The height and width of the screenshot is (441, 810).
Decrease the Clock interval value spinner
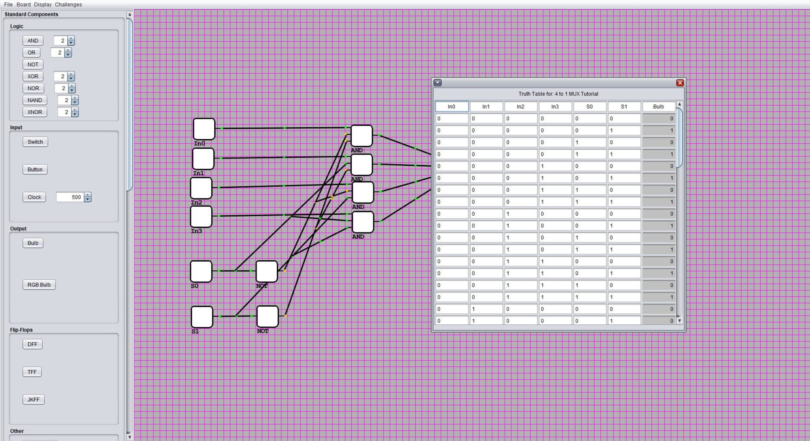(x=88, y=199)
